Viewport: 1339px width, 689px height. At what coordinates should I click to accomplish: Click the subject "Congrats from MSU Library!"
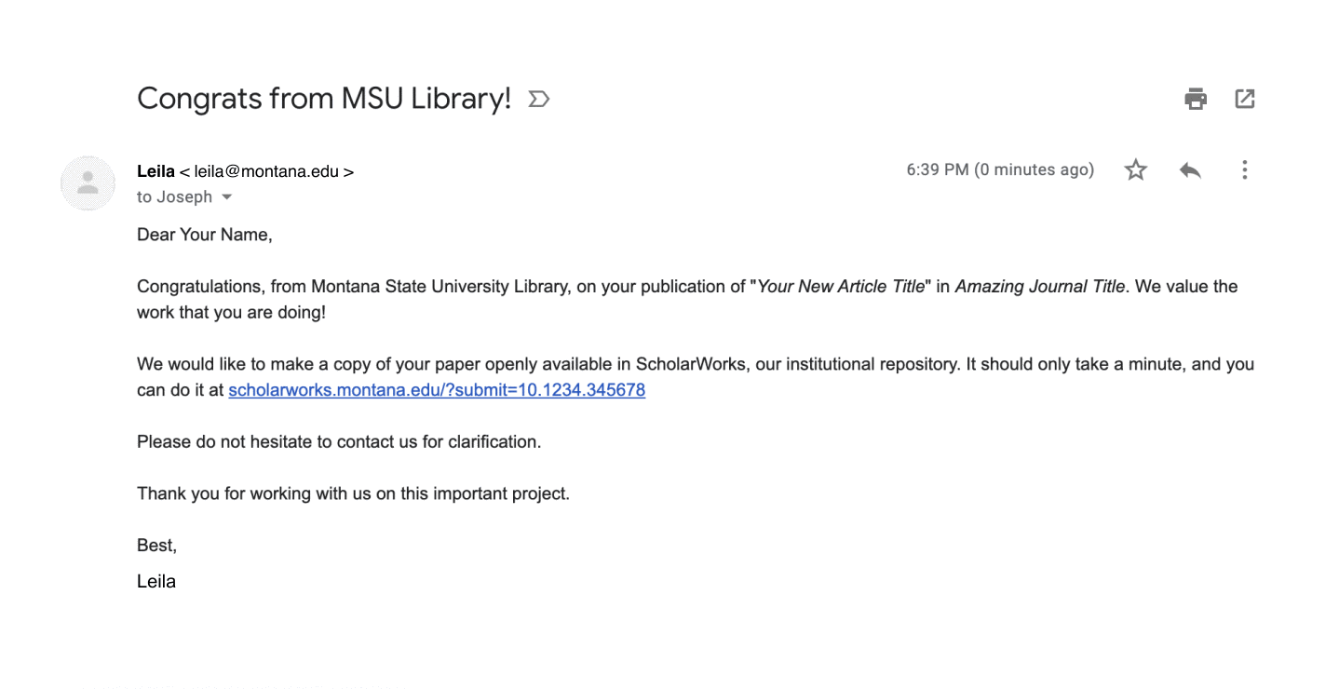[324, 99]
